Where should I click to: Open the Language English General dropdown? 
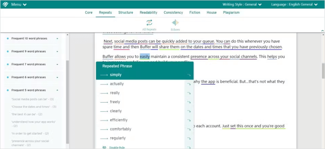click(x=294, y=4)
